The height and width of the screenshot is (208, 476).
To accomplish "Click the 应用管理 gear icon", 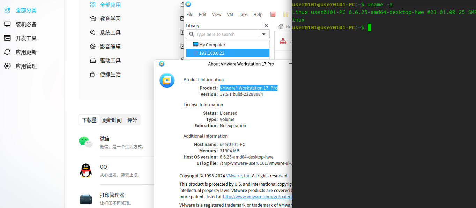I will click(x=7, y=66).
